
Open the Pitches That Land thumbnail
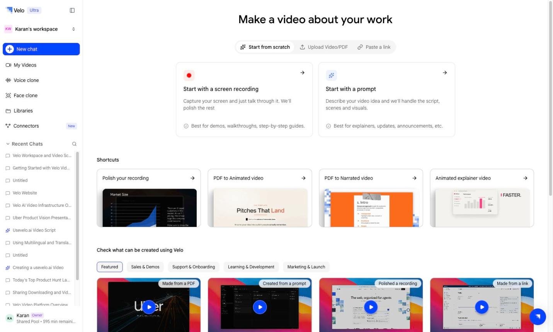tap(260, 208)
